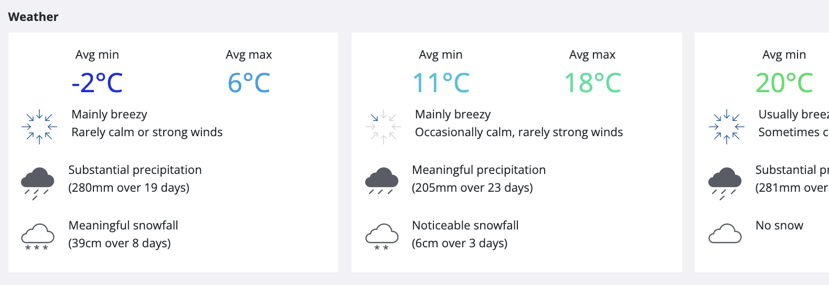Click the wind icon in third weather card
This screenshot has width=829, height=285.
click(726, 127)
